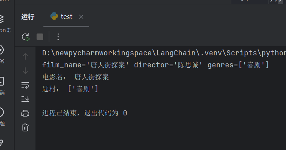
Task: Open the Services tool window icon
Action: click(1, 50)
